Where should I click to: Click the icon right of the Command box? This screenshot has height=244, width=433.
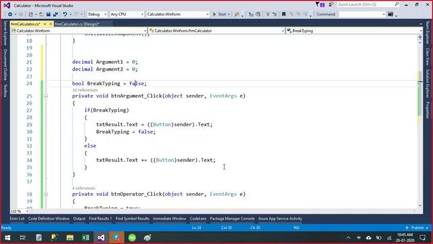click(390, 14)
